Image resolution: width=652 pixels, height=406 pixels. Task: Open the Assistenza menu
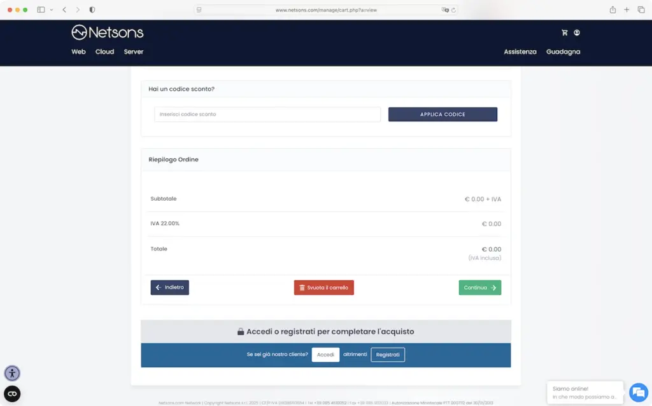tap(520, 51)
